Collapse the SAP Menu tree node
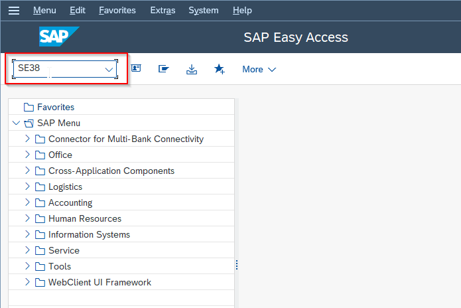This screenshot has height=308, width=461. point(16,123)
